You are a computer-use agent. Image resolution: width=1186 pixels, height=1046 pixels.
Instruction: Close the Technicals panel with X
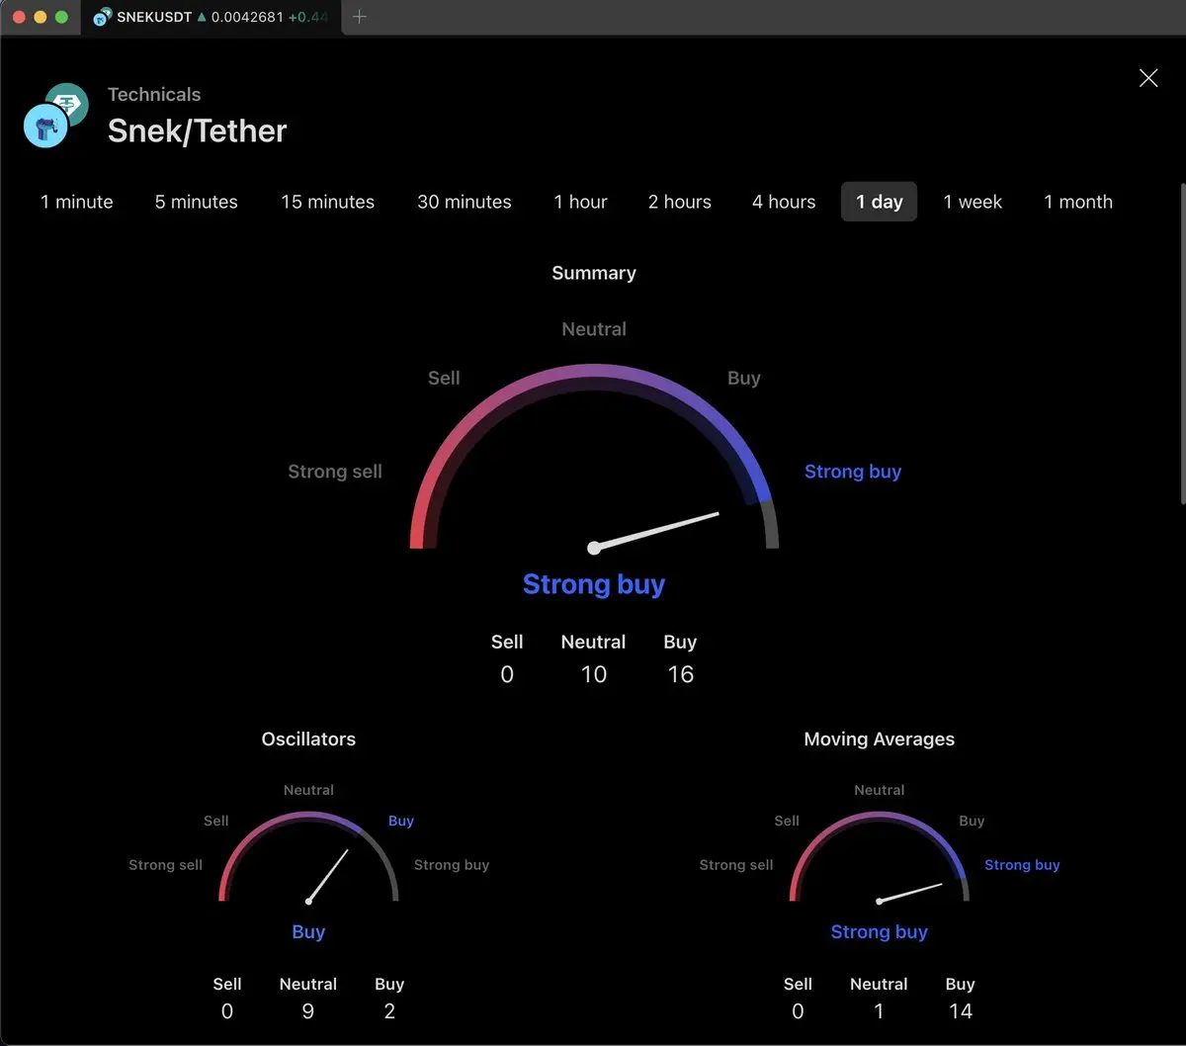[x=1147, y=78]
